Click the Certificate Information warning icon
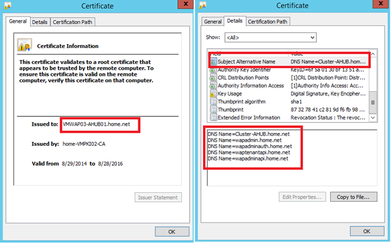Image resolution: width=391 pixels, height=244 pixels. coord(24,45)
